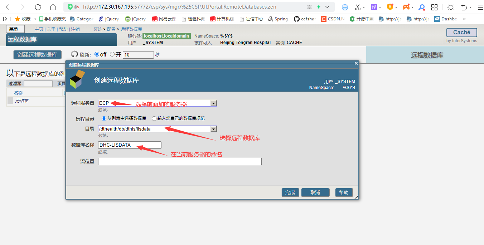This screenshot has height=245, width=484.
Task: Click the green security shield in address bar
Action: tap(70, 7)
